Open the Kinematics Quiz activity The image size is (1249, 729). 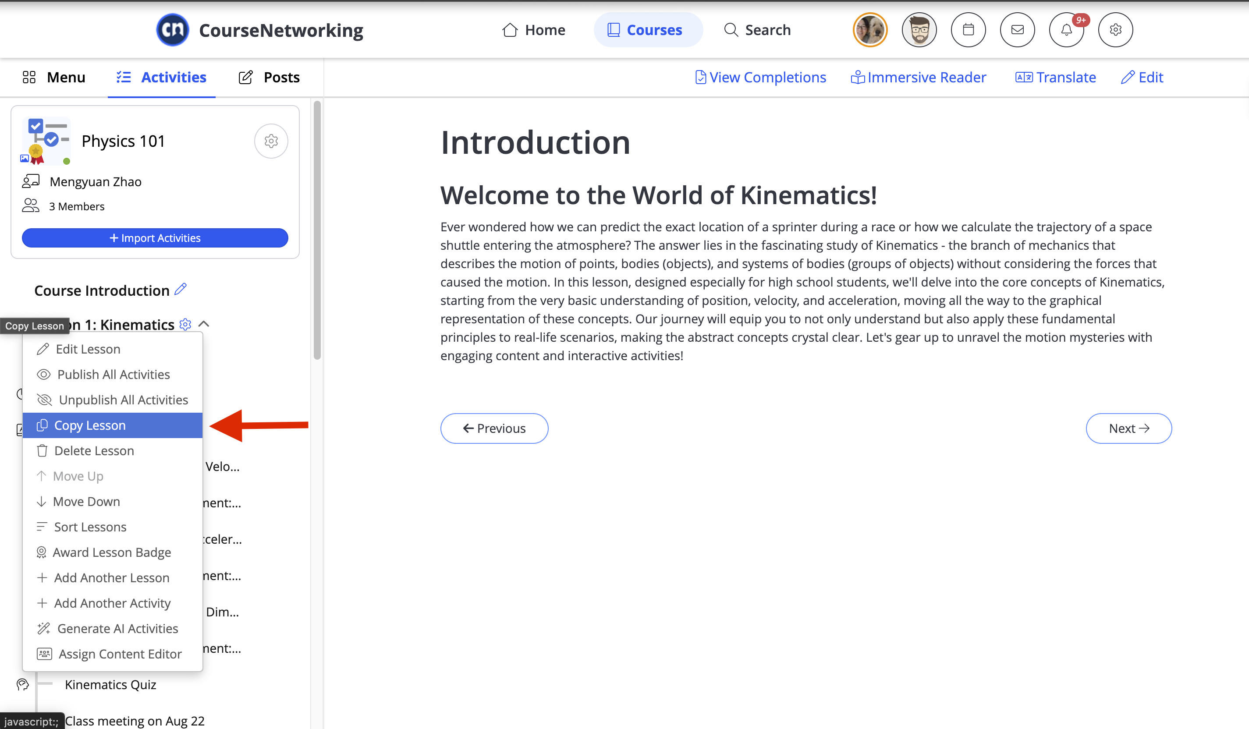click(110, 684)
